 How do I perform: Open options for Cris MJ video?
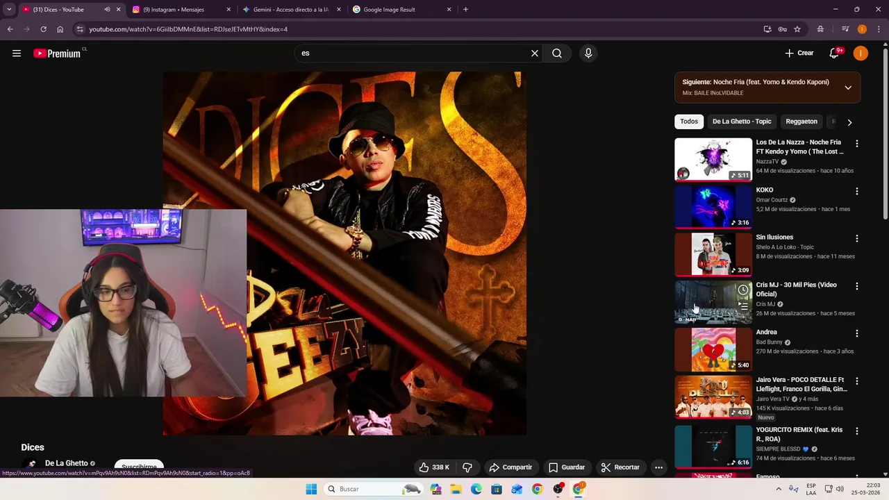856,286
